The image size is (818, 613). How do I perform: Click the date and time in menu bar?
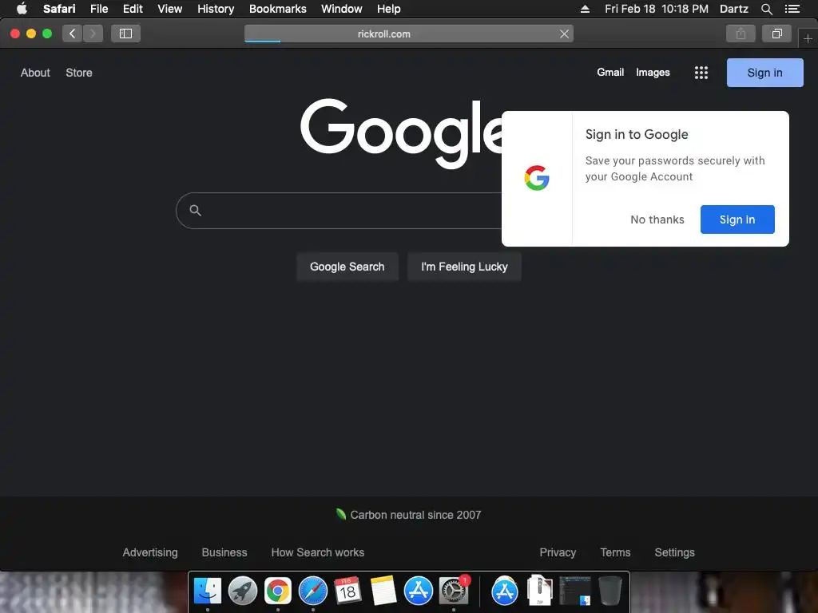click(657, 9)
